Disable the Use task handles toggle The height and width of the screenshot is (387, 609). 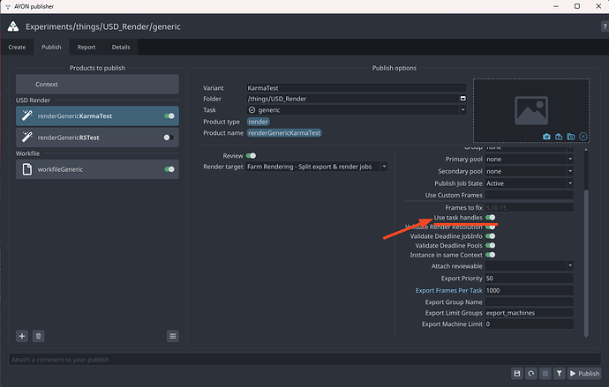coord(490,217)
